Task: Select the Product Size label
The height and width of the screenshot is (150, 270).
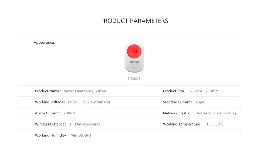Action: (x=174, y=91)
